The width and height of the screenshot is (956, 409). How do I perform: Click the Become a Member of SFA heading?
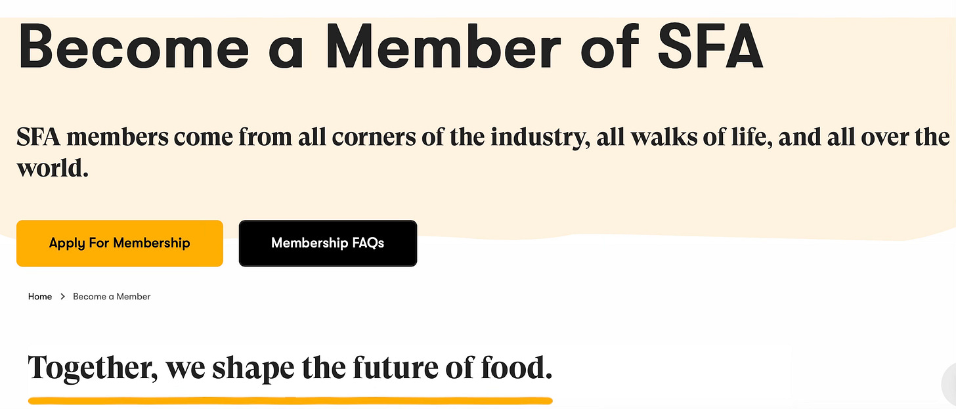tap(391, 46)
